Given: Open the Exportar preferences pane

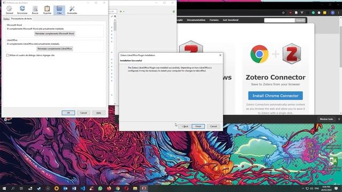Looking at the screenshot, I should pos(47,10).
